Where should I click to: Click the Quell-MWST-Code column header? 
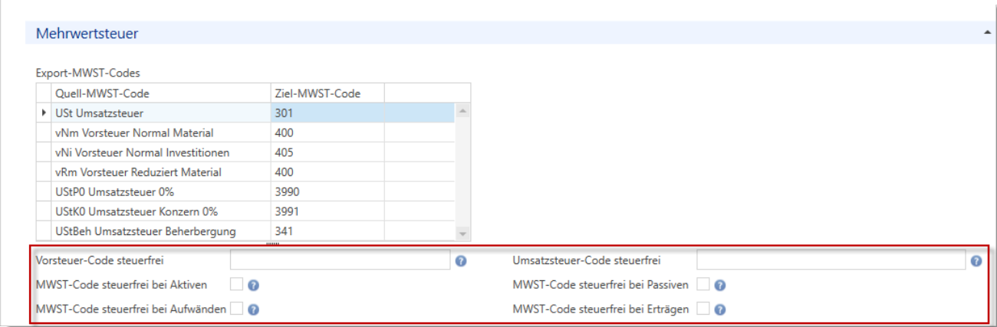161,93
